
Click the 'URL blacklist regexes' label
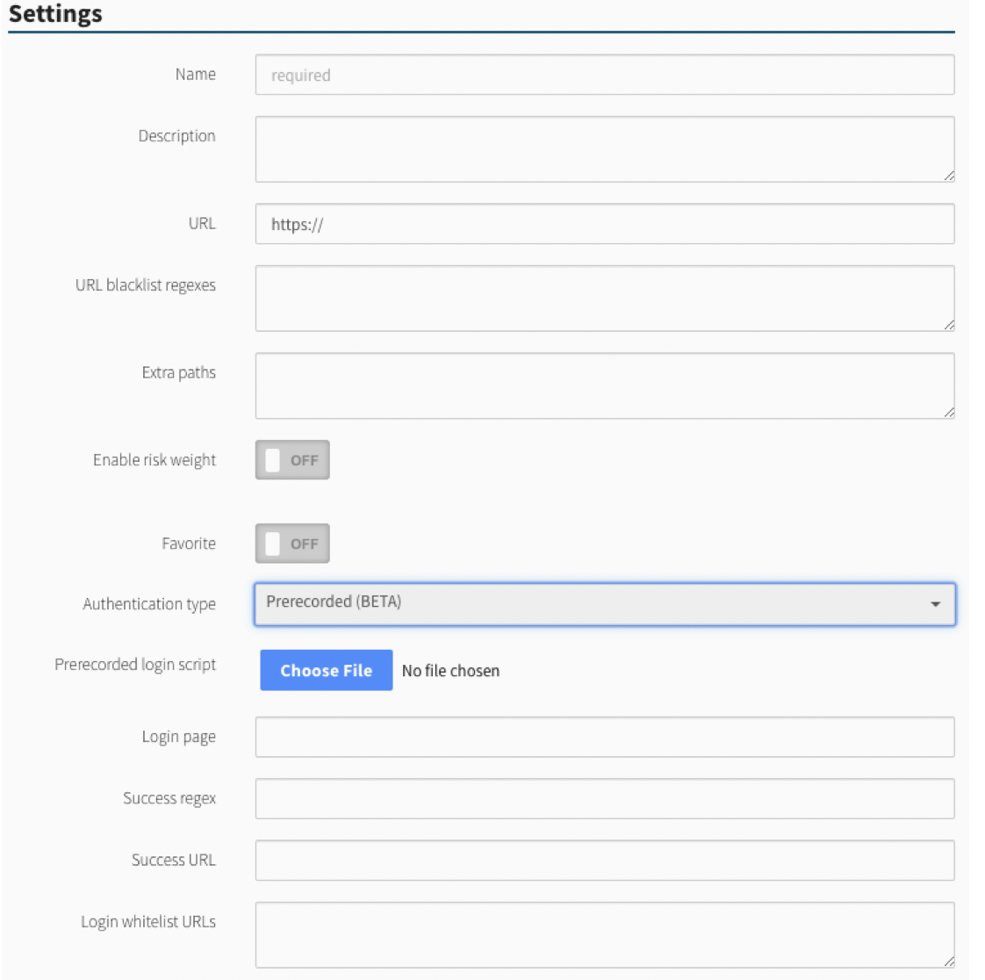146,285
